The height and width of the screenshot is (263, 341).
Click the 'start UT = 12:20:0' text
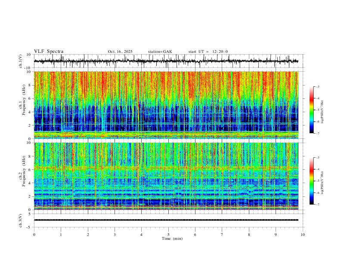coord(208,52)
